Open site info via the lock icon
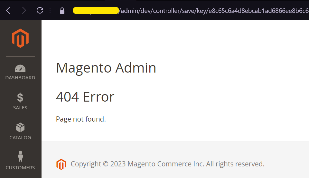 (62, 11)
